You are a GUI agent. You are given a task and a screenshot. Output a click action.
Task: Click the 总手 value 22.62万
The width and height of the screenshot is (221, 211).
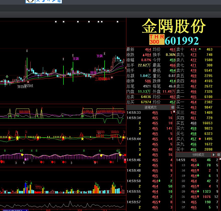[x=144, y=65]
